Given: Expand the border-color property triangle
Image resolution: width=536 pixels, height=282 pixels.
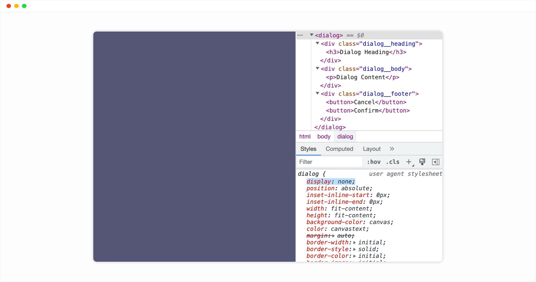Looking at the screenshot, I should pyautogui.click(x=355, y=256).
